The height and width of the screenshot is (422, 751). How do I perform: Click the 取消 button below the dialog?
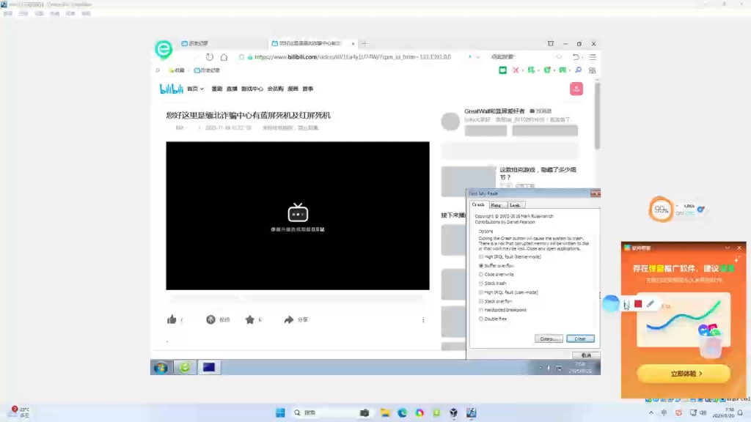point(586,355)
